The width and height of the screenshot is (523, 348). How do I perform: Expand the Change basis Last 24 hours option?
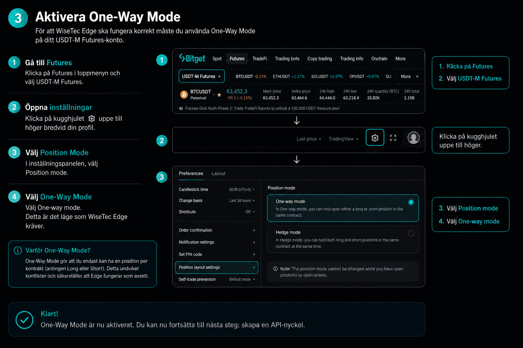pyautogui.click(x=242, y=201)
